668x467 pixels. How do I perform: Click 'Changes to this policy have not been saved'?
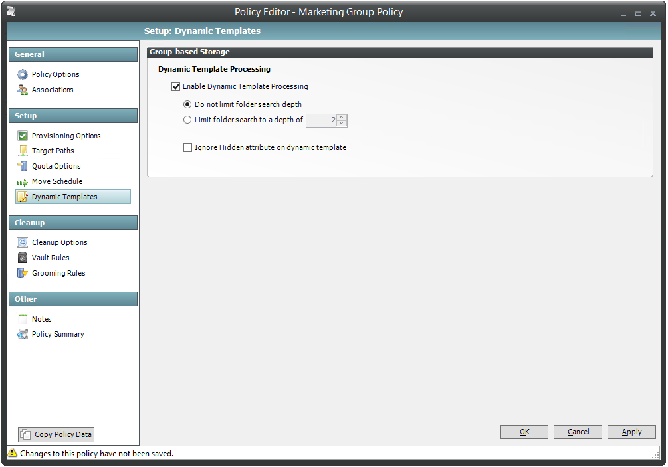pos(96,454)
